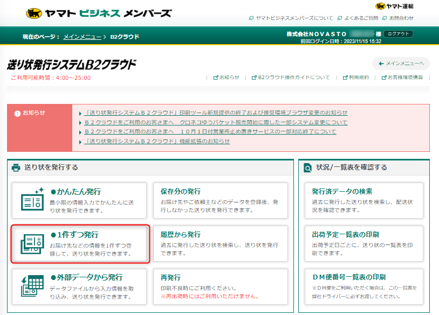Click the window icon before お問合わせ
This screenshot has width=439, height=315.
point(385,18)
